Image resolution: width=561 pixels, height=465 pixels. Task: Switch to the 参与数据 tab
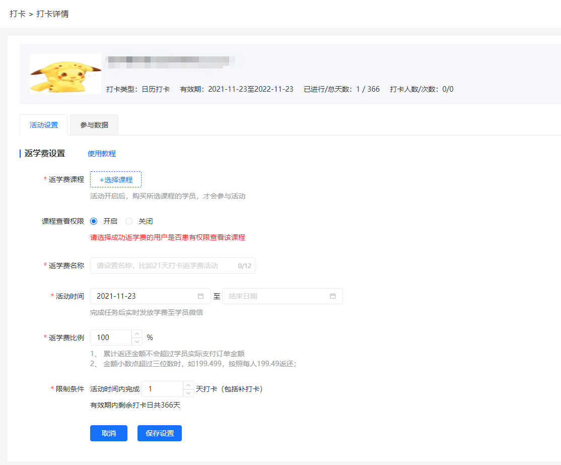click(94, 124)
